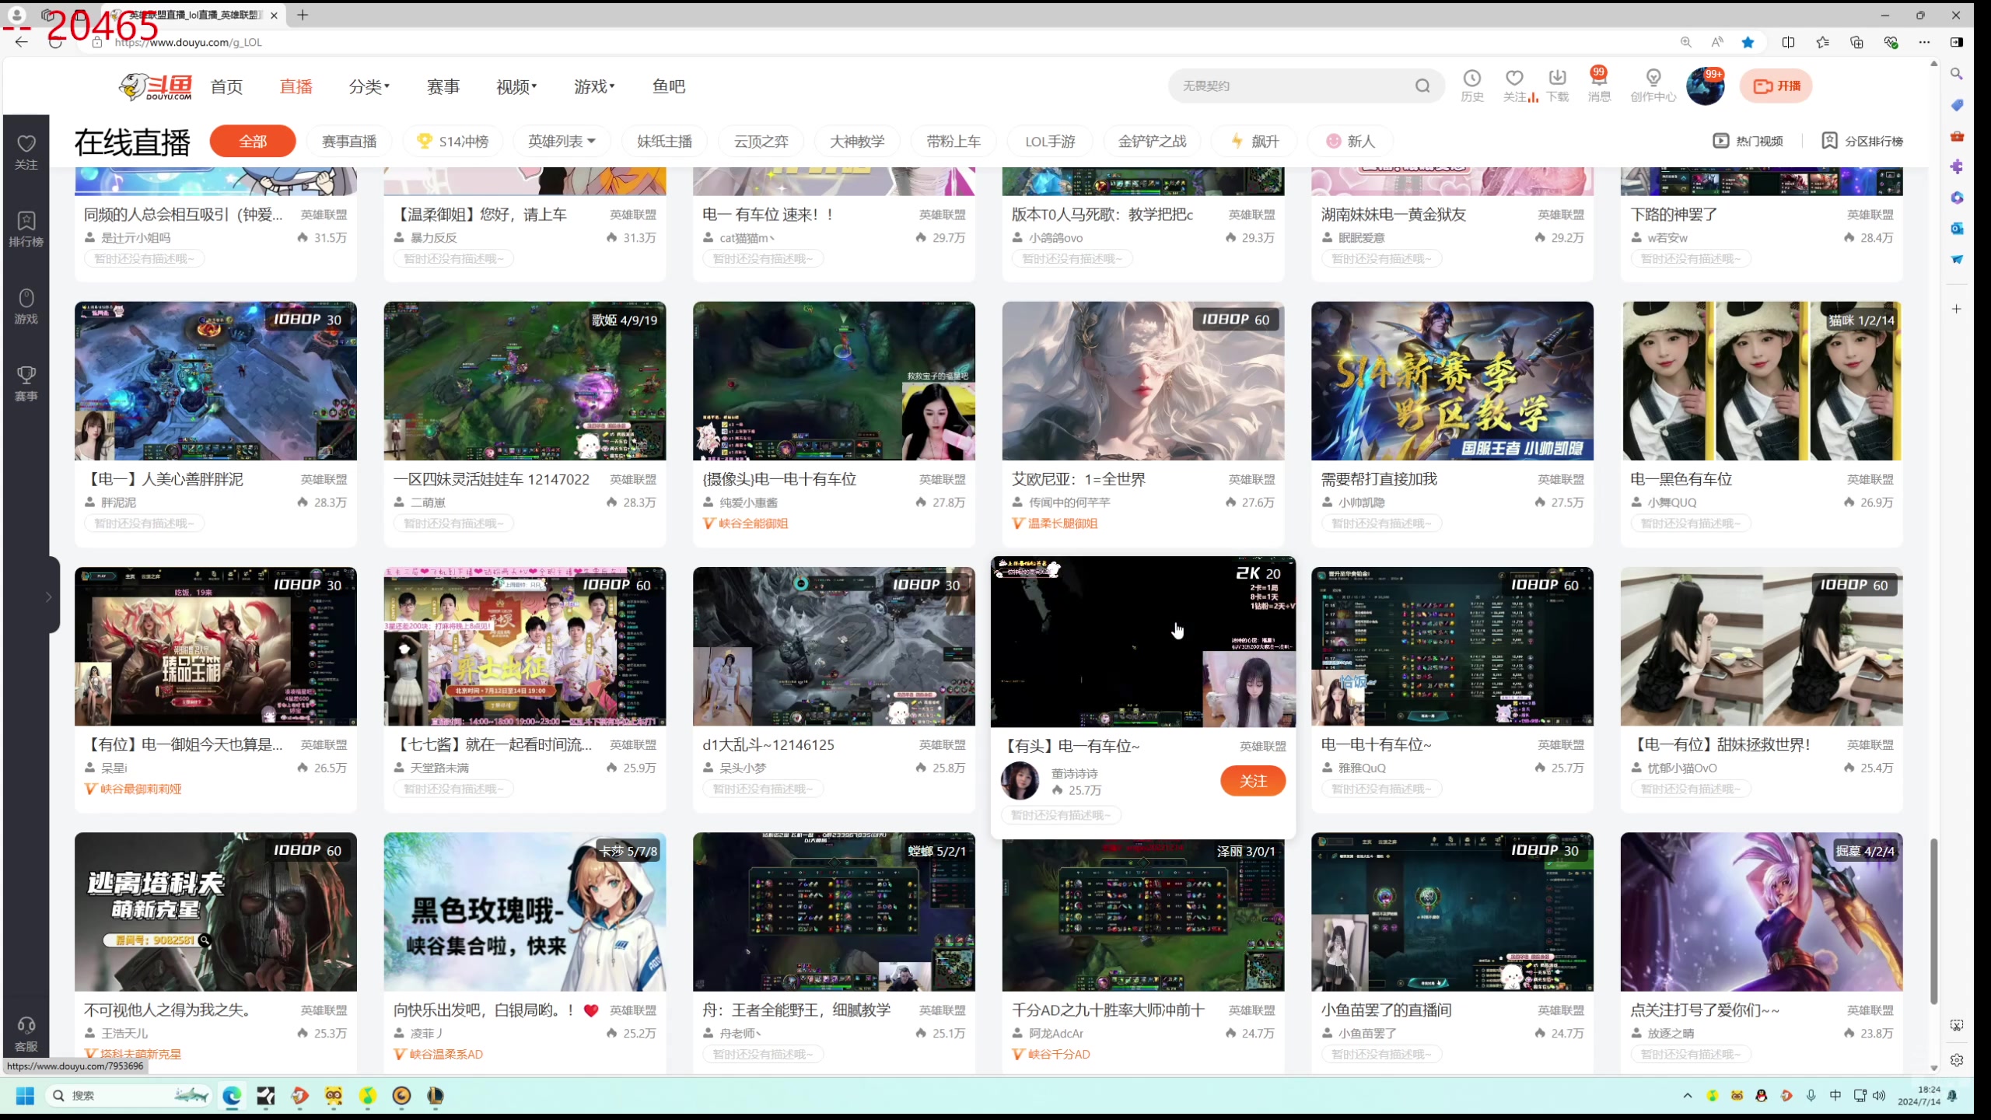Select 直播 nav item

(x=296, y=86)
